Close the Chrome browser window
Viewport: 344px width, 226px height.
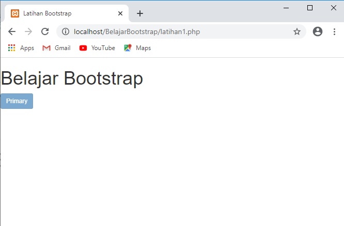click(333, 8)
